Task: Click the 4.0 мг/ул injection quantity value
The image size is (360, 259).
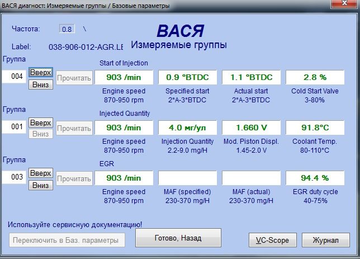Action: click(187, 128)
